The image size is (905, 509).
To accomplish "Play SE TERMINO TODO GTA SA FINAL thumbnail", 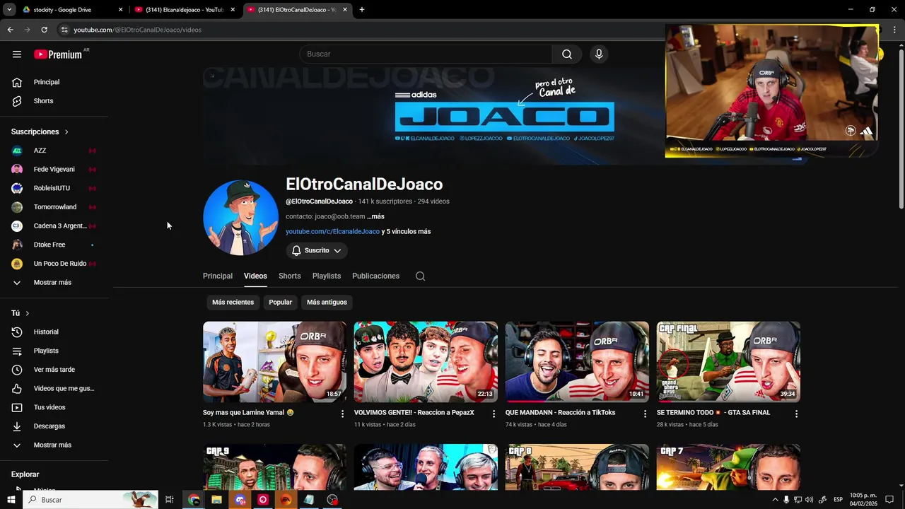I will 728,362.
